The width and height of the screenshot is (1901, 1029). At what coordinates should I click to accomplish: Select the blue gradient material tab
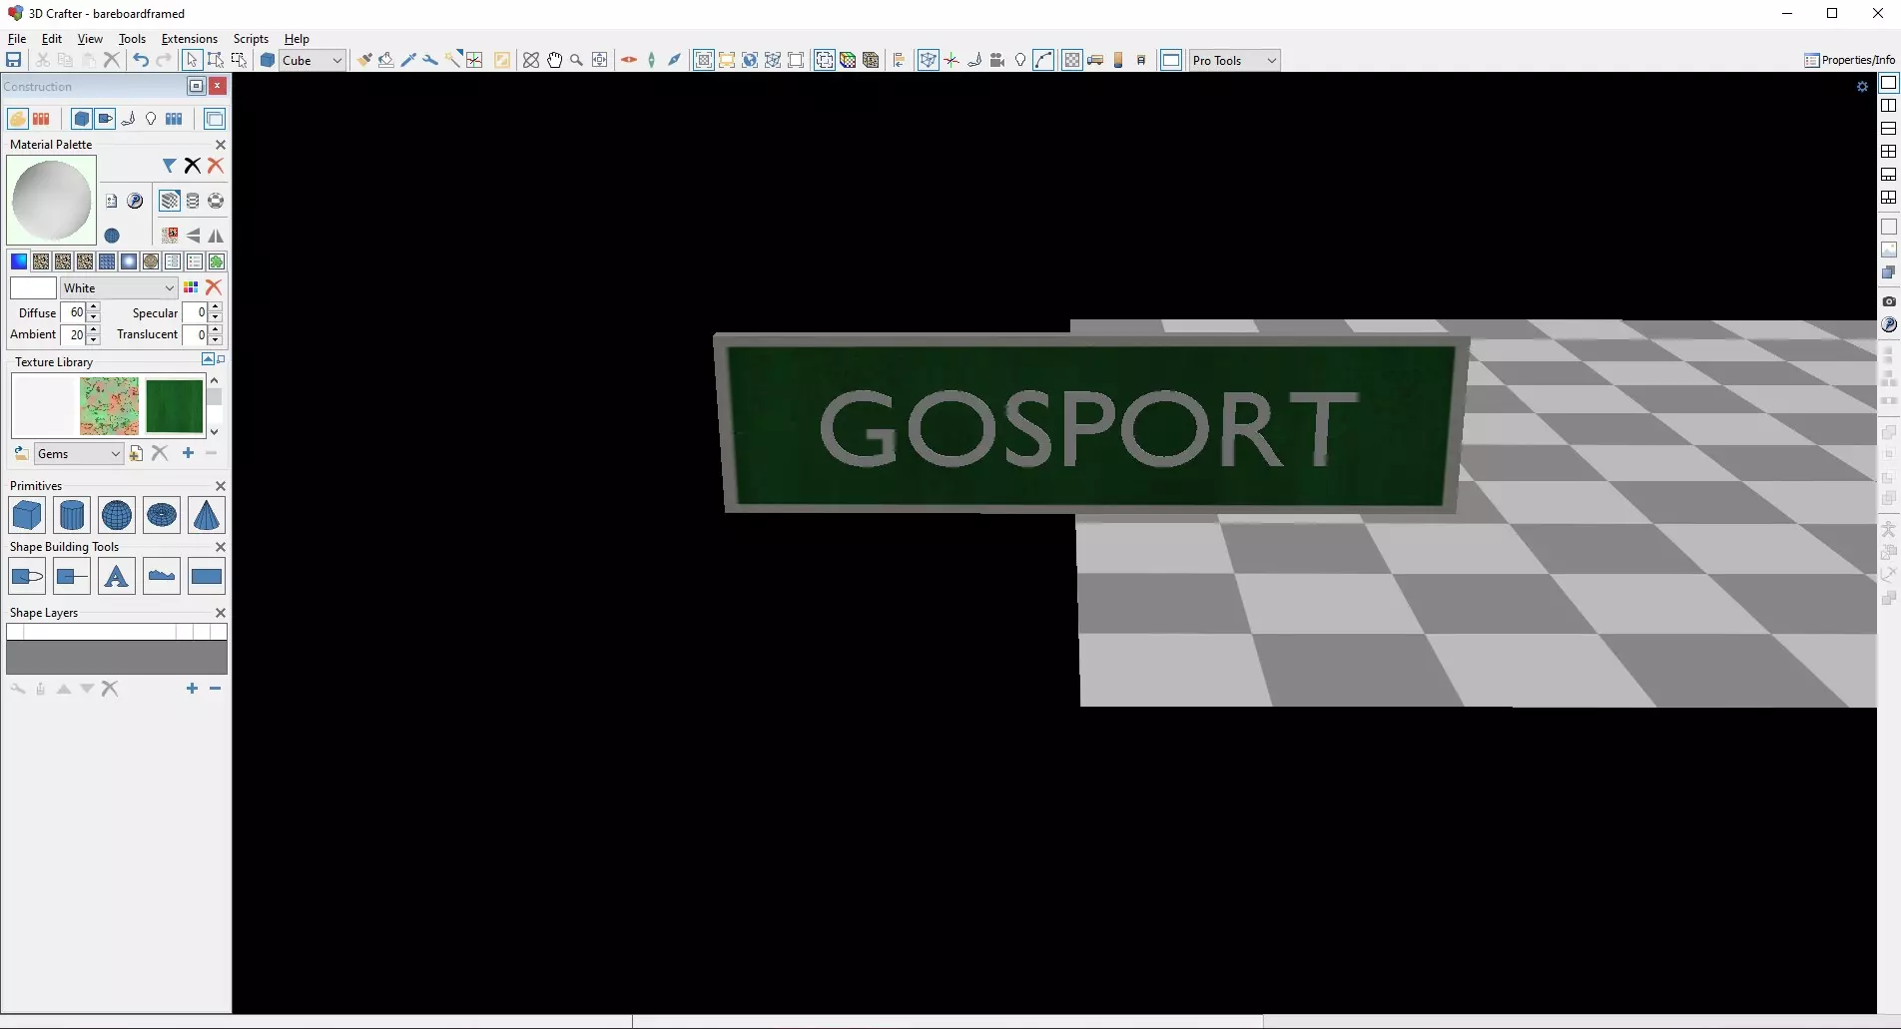[x=19, y=261]
